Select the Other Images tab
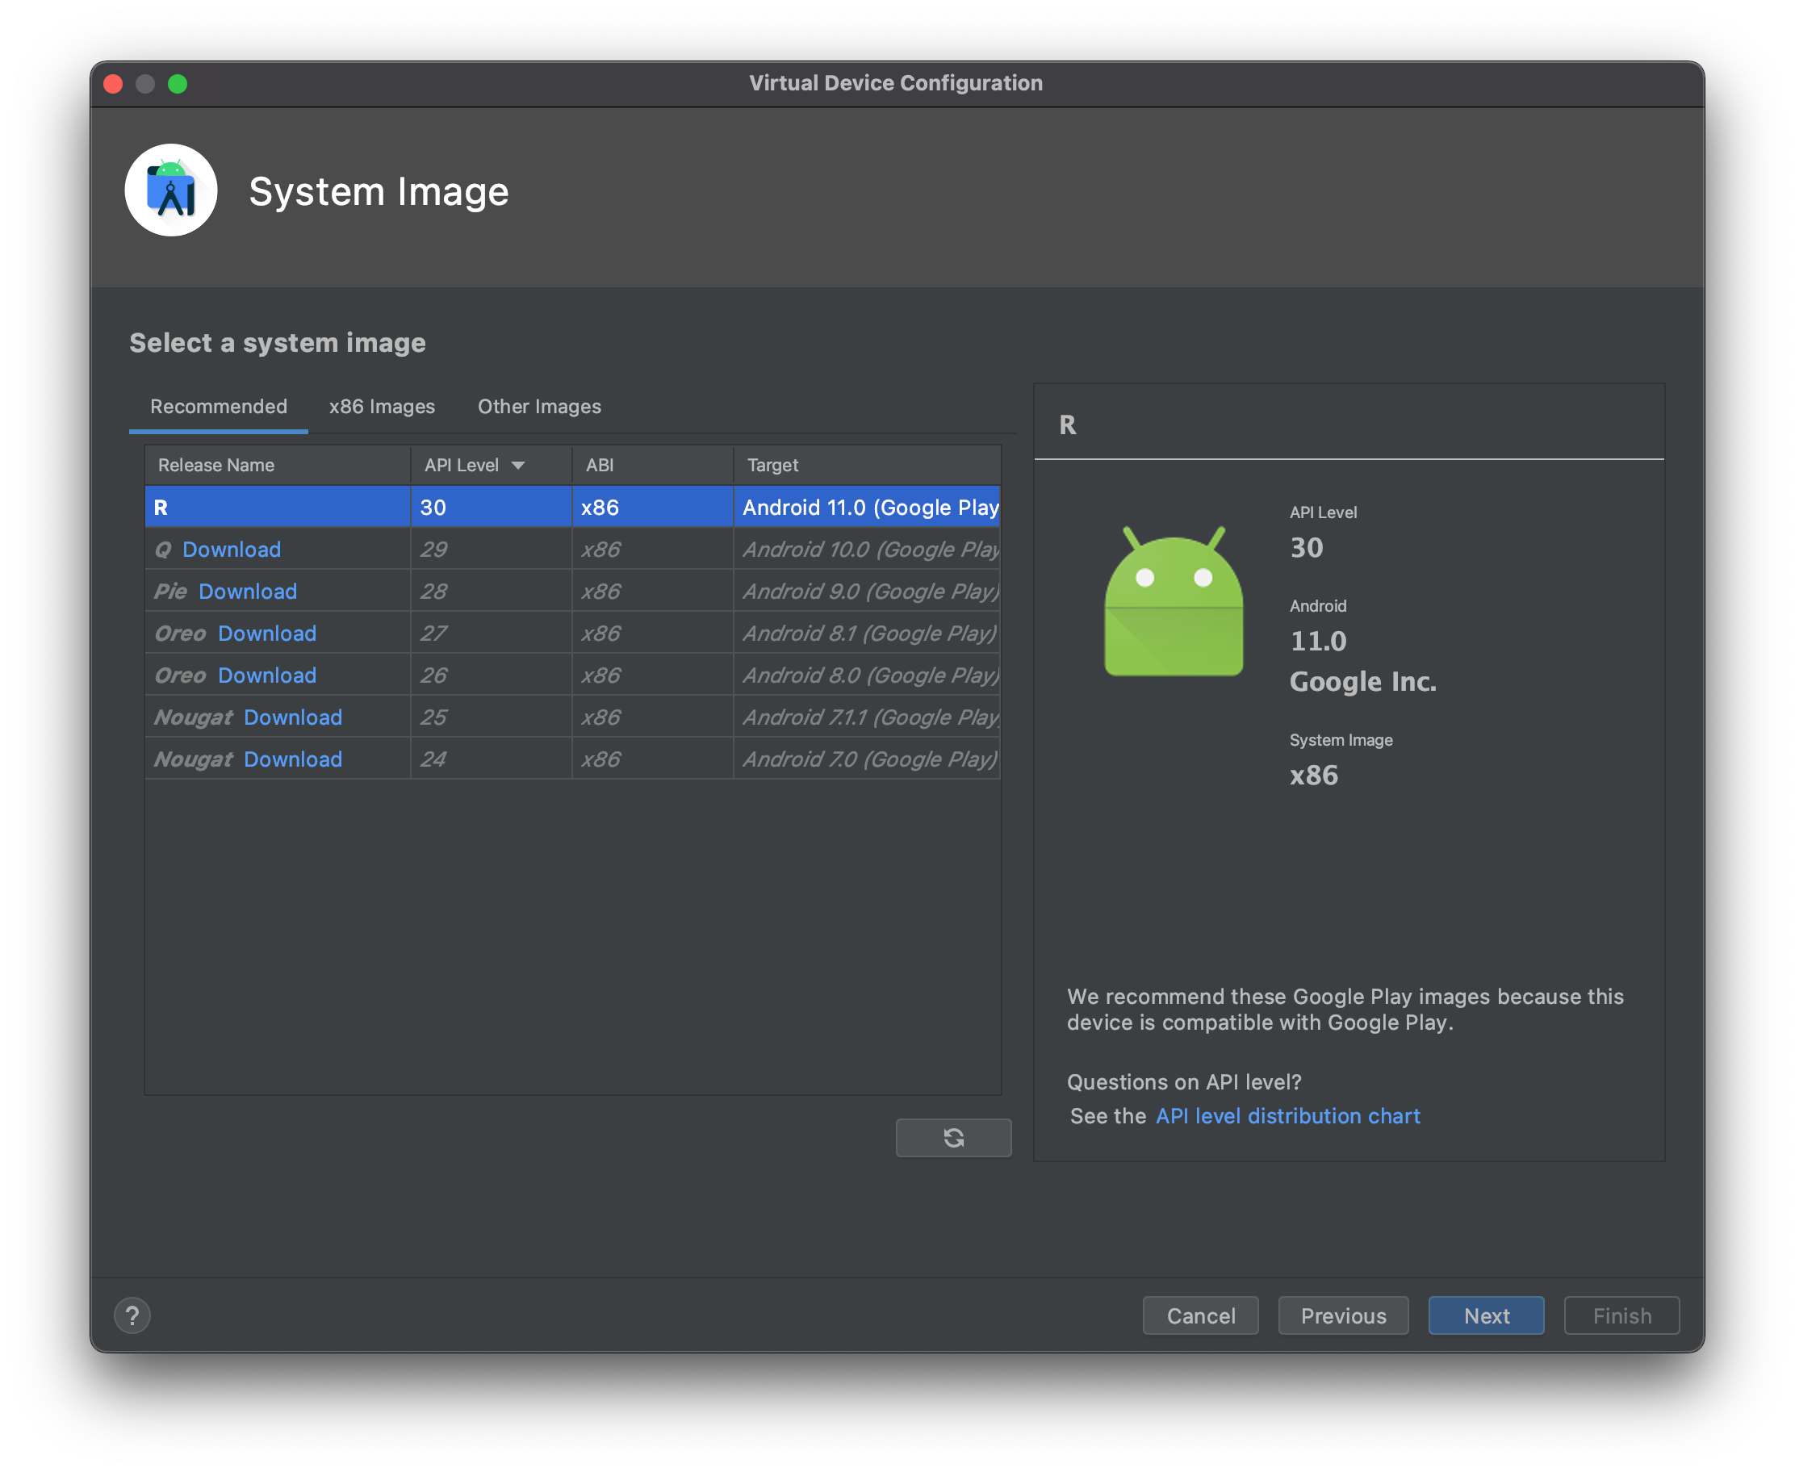Viewport: 1795px width, 1472px height. point(540,406)
